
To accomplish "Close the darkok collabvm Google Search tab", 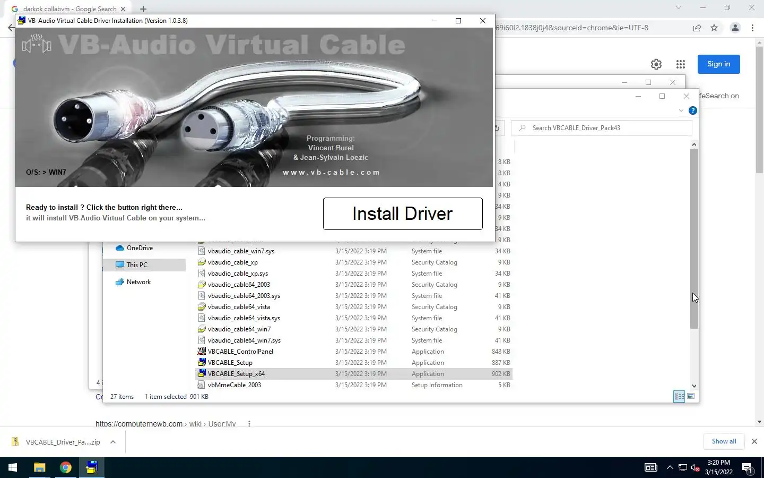I will (x=123, y=8).
